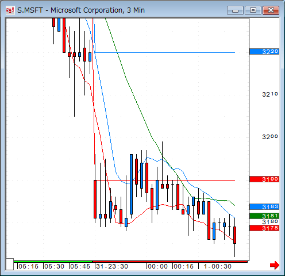Click the small white box at bottom-left corner
Viewport: 285px width, 276px height.
coord(10,264)
